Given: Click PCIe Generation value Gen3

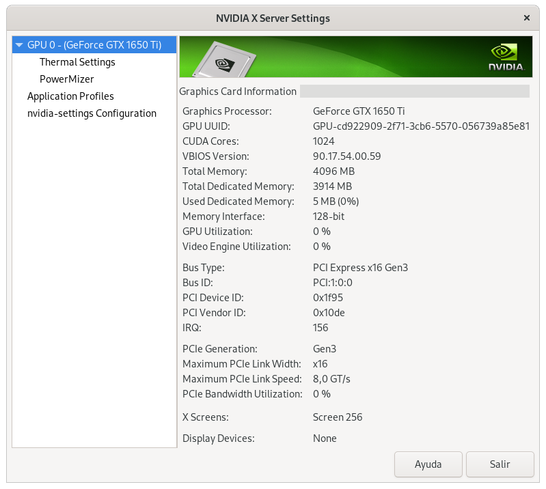Looking at the screenshot, I should pyautogui.click(x=325, y=348).
